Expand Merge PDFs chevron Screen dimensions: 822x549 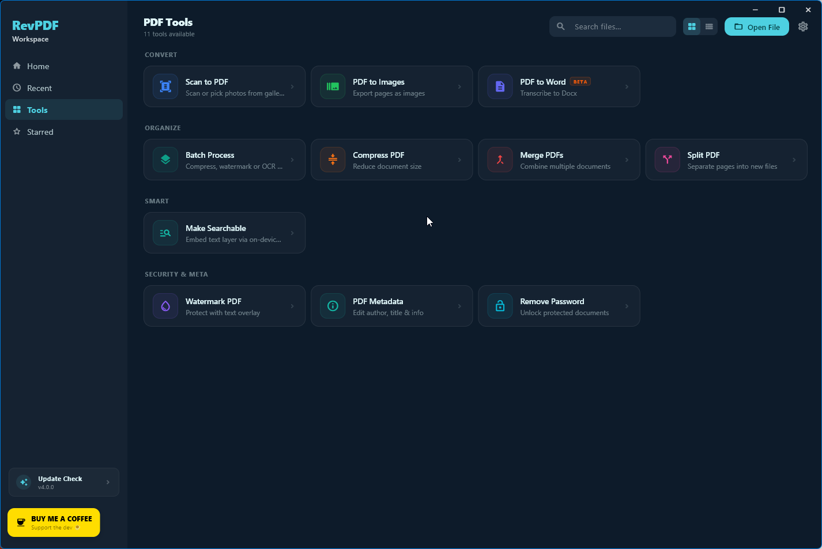(627, 160)
